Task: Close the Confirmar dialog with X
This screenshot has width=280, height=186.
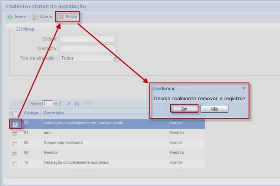Action: [243, 89]
